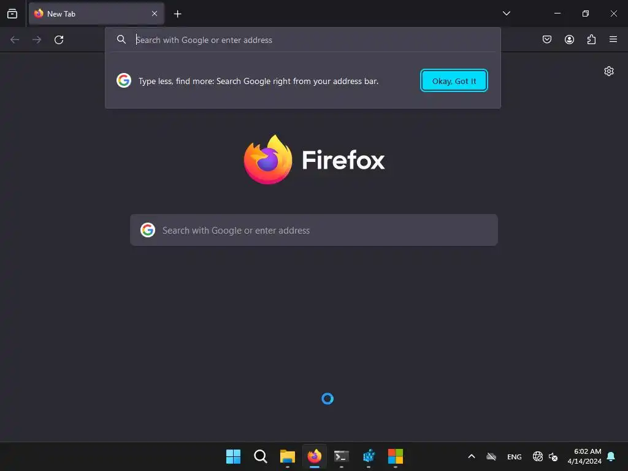Minimize the Firefox window
This screenshot has width=628, height=471.
pyautogui.click(x=557, y=13)
